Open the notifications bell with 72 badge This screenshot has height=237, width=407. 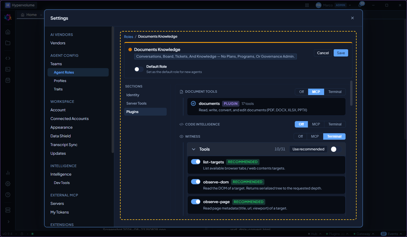click(x=360, y=5)
